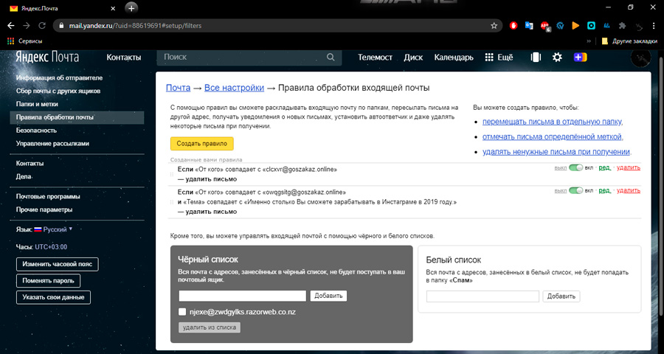Screen dimensions: 664x354
Task: Click the search magnifier icon
Action: (331, 58)
